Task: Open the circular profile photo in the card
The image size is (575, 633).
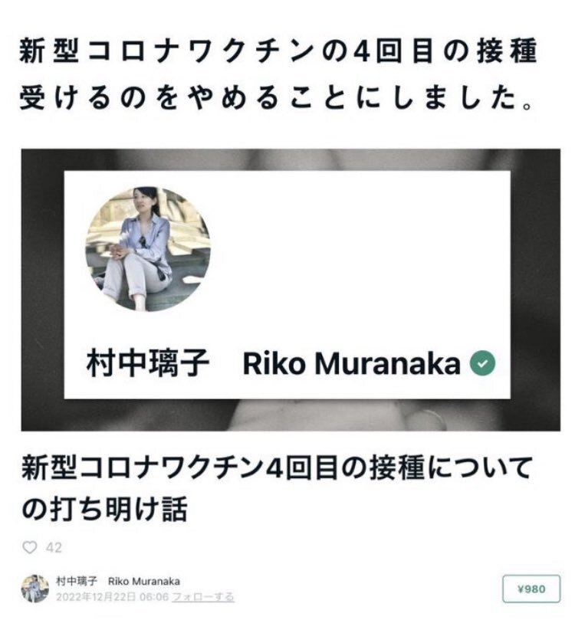Action: (148, 248)
